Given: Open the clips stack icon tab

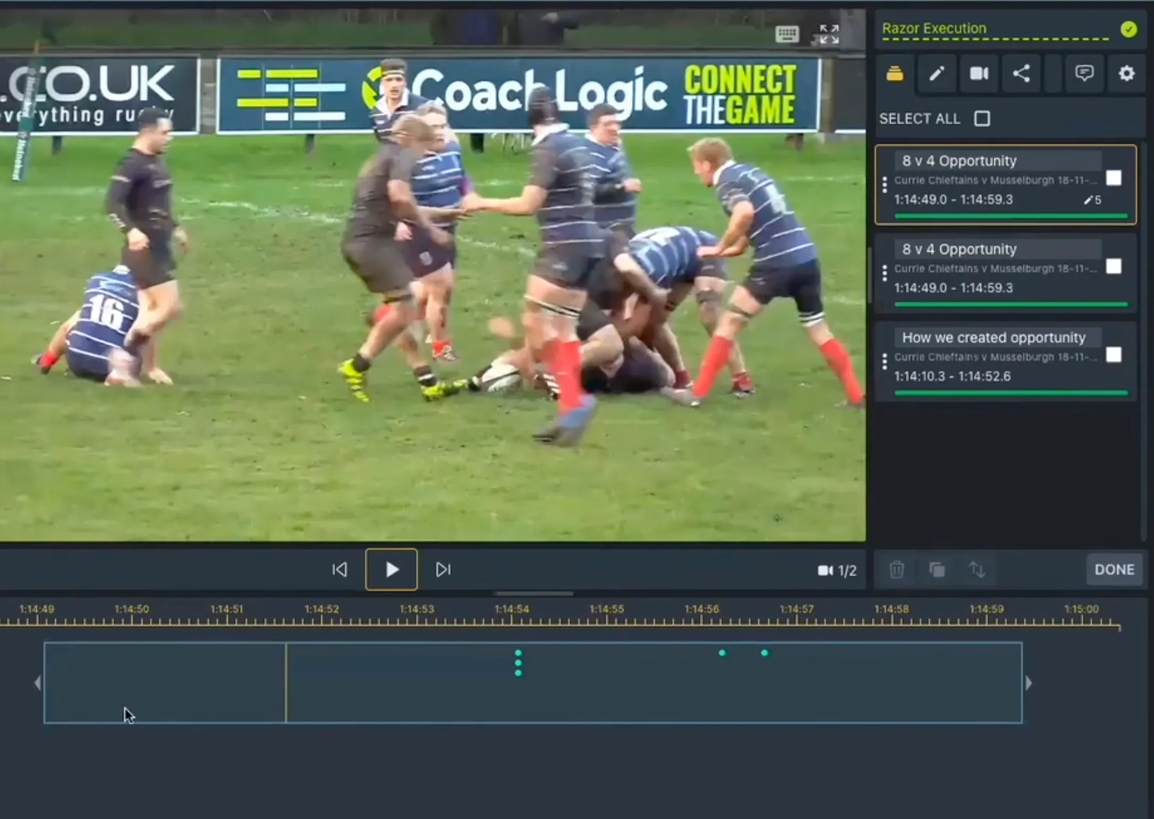Looking at the screenshot, I should pyautogui.click(x=895, y=73).
